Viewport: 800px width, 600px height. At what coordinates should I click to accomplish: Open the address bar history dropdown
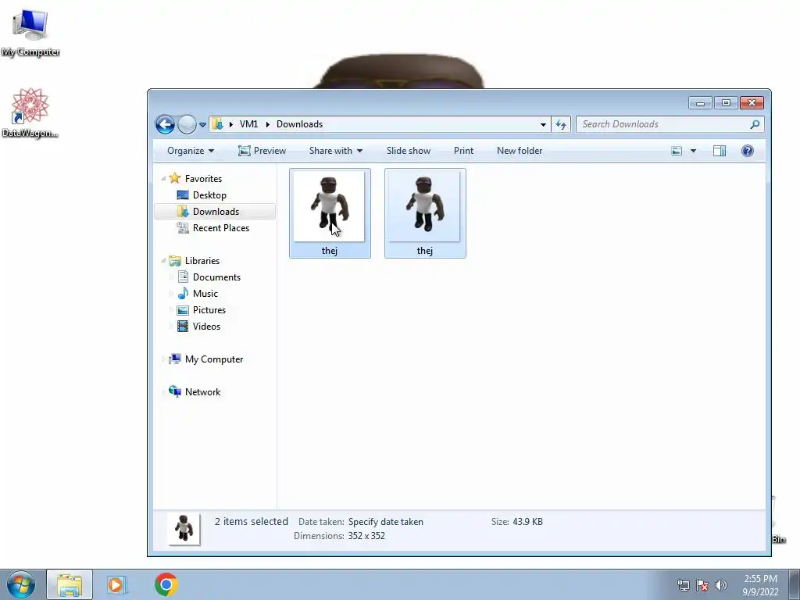[543, 124]
